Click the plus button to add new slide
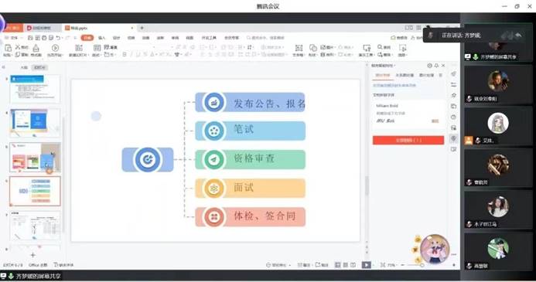Image resolution: width=536 pixels, height=282 pixels. coord(32,255)
